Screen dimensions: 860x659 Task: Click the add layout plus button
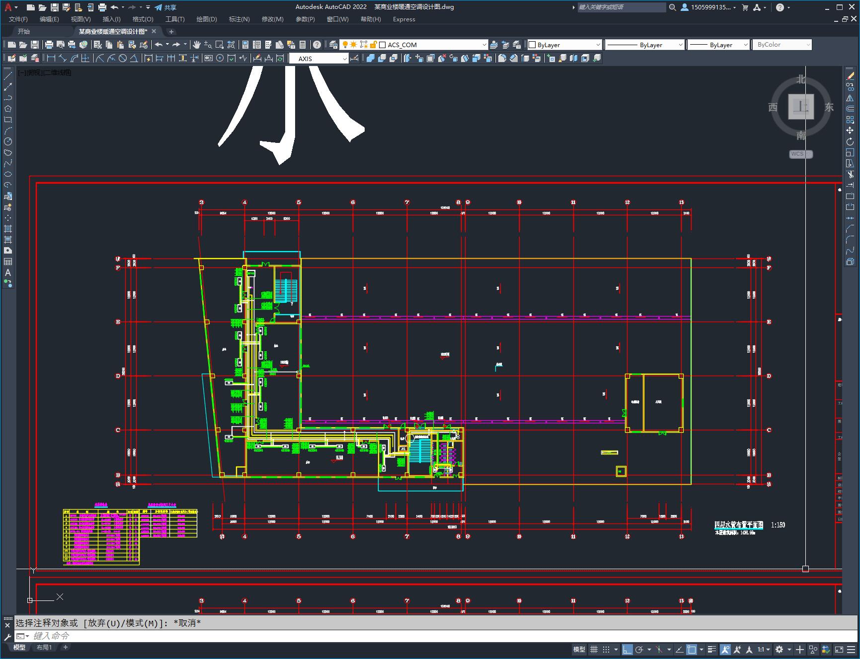pos(65,647)
